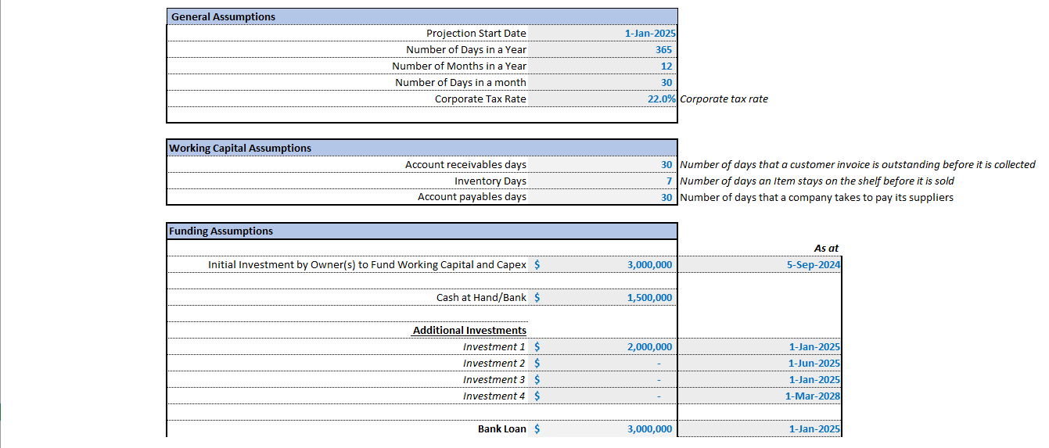Screen dimensions: 1049x448
Task: Click the Investment 4 date 1-Mar-2028
Action: pyautogui.click(x=812, y=396)
